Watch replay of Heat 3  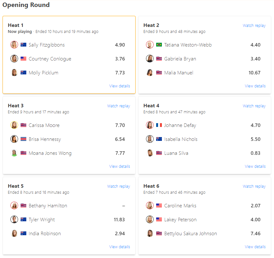coord(118,106)
